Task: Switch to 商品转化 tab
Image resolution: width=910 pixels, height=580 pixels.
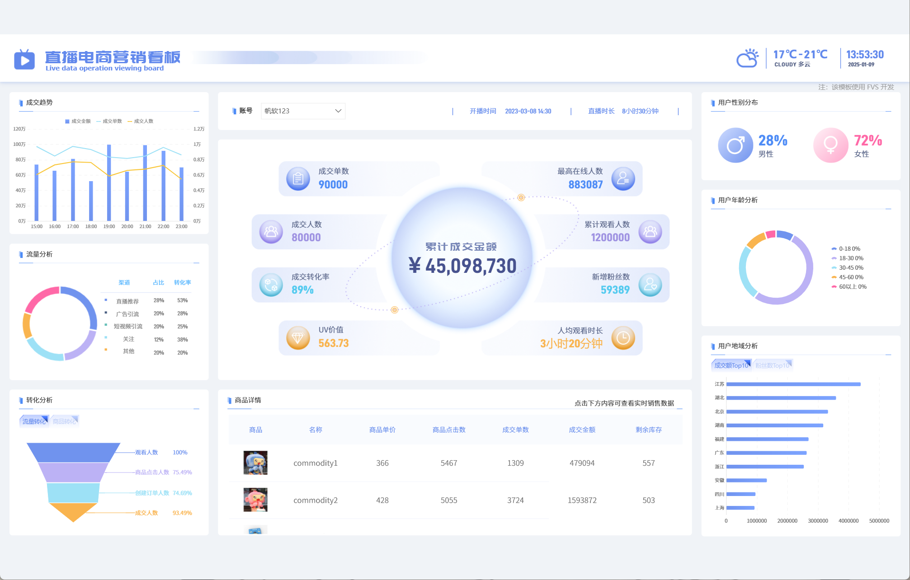Action: pyautogui.click(x=64, y=421)
